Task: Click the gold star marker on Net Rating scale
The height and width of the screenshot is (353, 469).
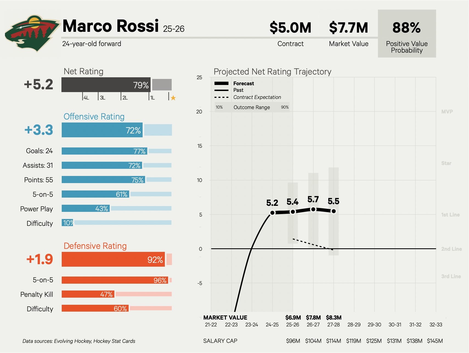Action: 173,98
